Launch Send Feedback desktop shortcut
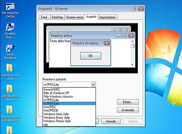This screenshot has height=134, width=182. pos(10,51)
